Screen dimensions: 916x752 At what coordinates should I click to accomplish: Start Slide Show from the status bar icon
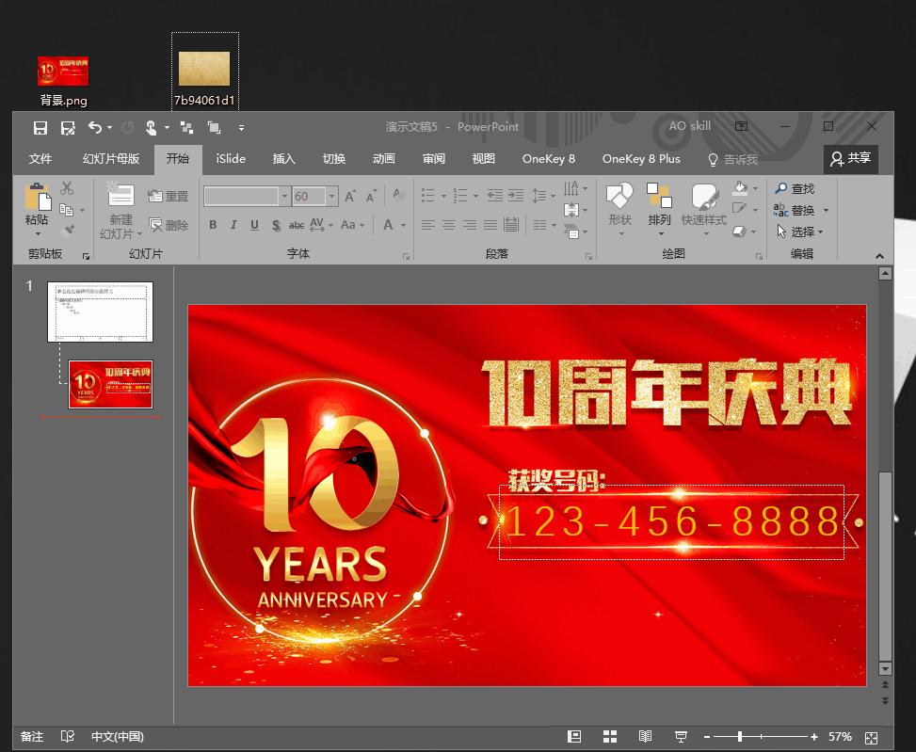pos(680,737)
